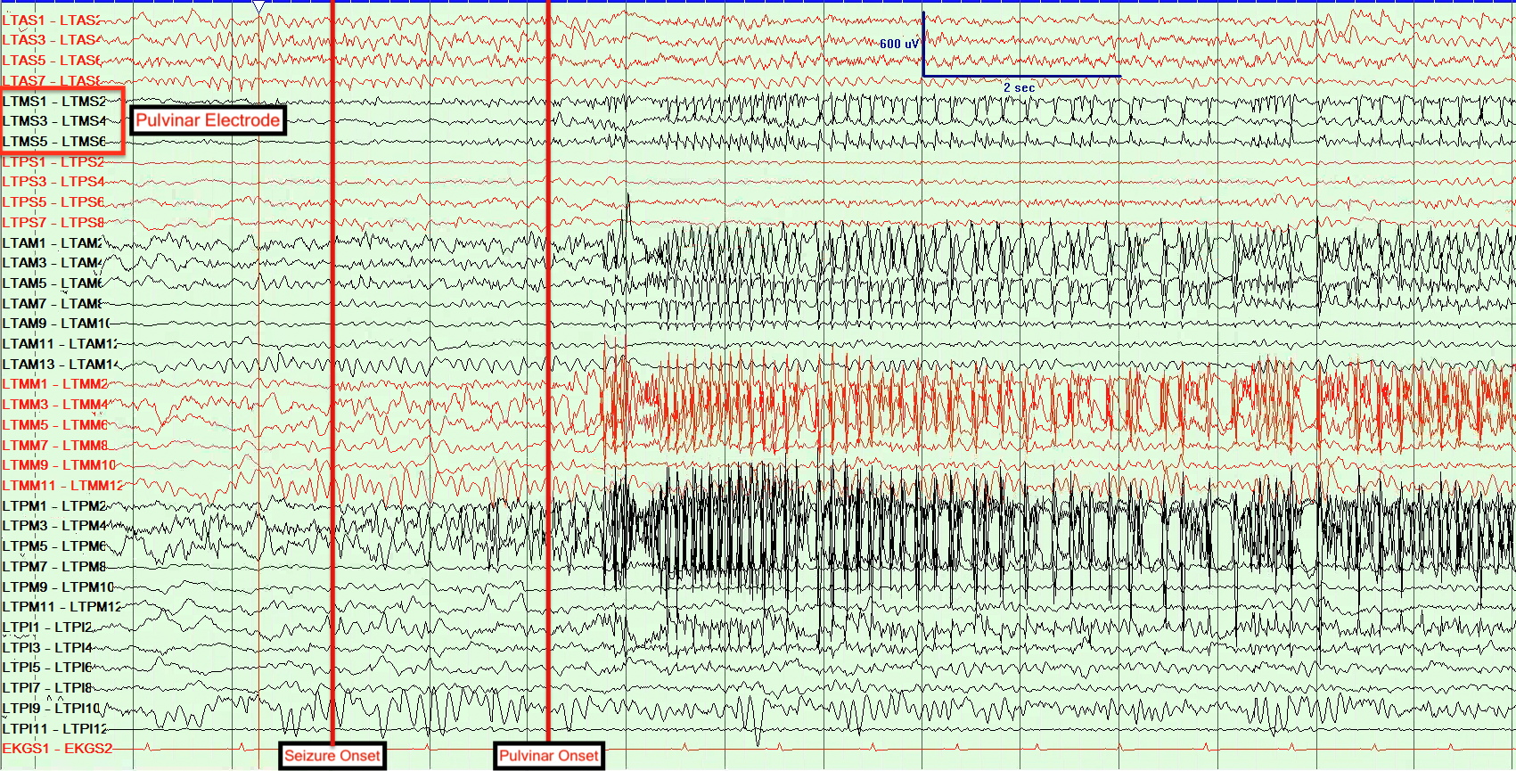This screenshot has height=771, width=1516.
Task: Select the LTAS1 - LTAS2 channel label
Action: point(52,20)
